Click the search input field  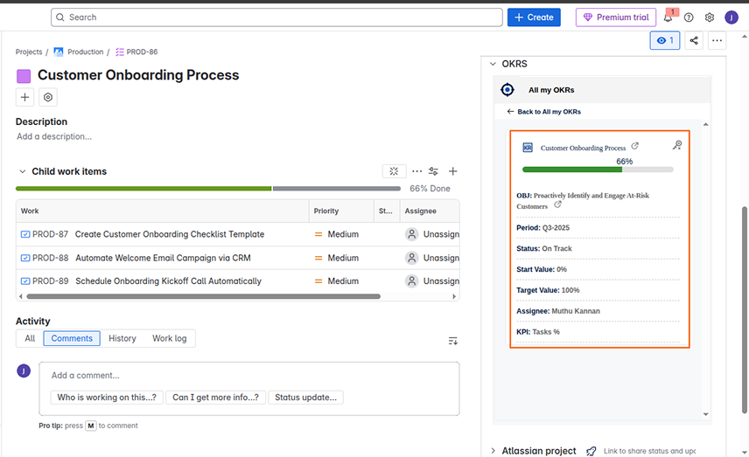pos(276,17)
